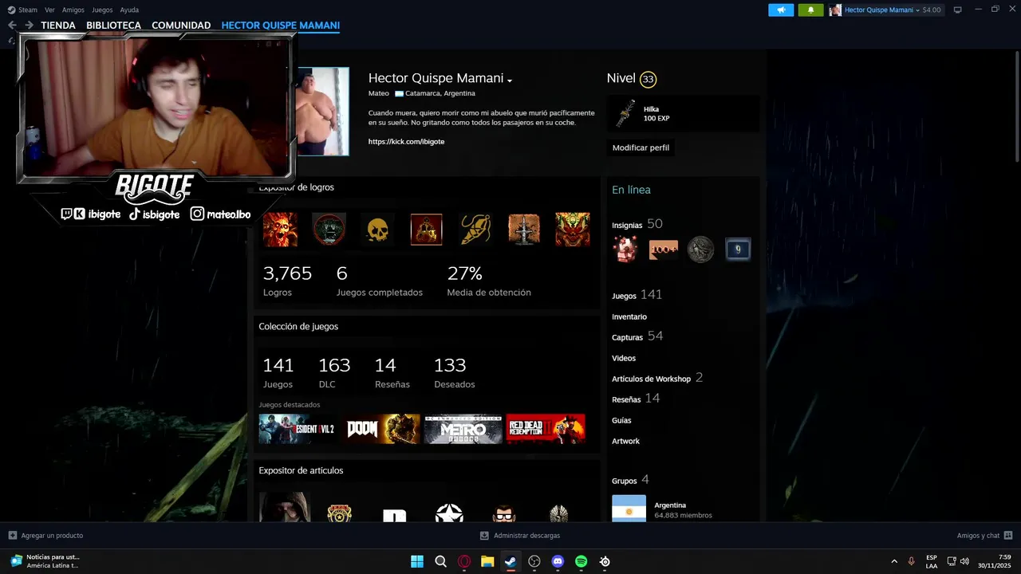The width and height of the screenshot is (1021, 574).
Task: Open the Ver menu
Action: pos(50,10)
